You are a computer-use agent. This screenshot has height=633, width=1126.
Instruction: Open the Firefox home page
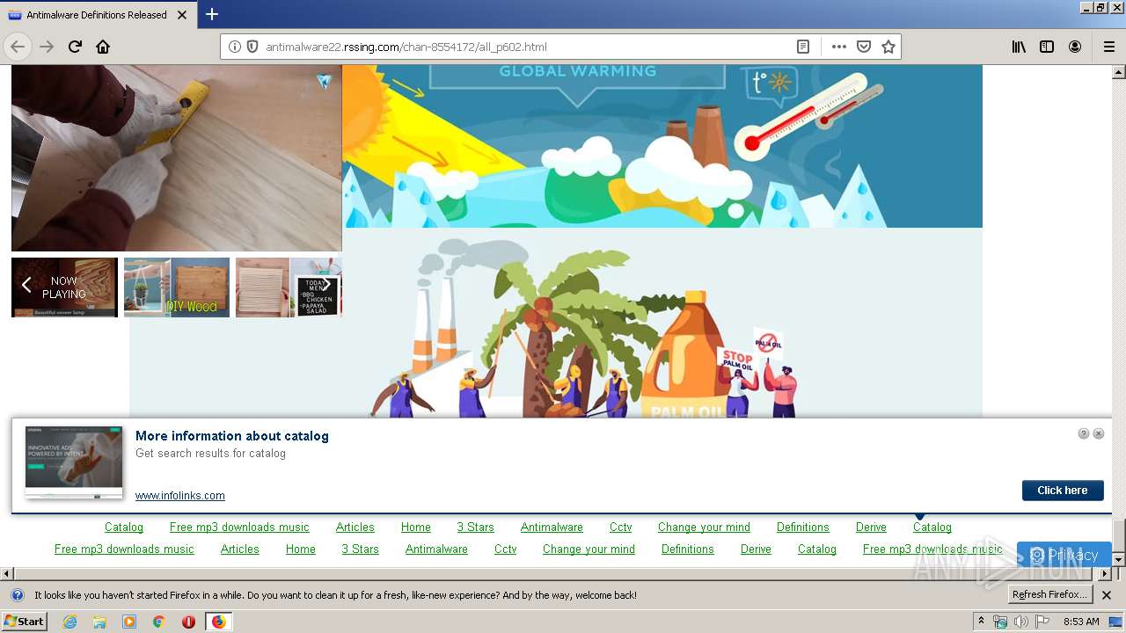coord(103,47)
